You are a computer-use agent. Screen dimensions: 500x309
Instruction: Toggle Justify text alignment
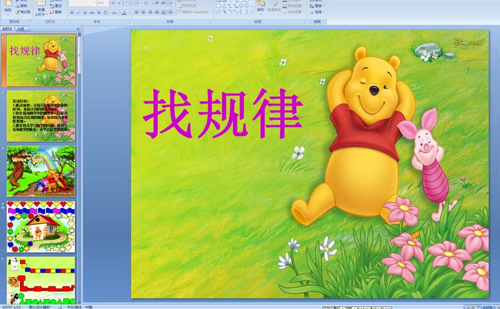coord(157,12)
